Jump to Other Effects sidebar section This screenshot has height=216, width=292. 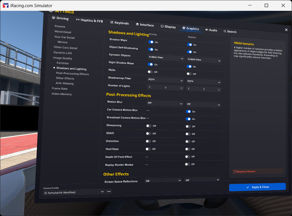click(x=65, y=78)
